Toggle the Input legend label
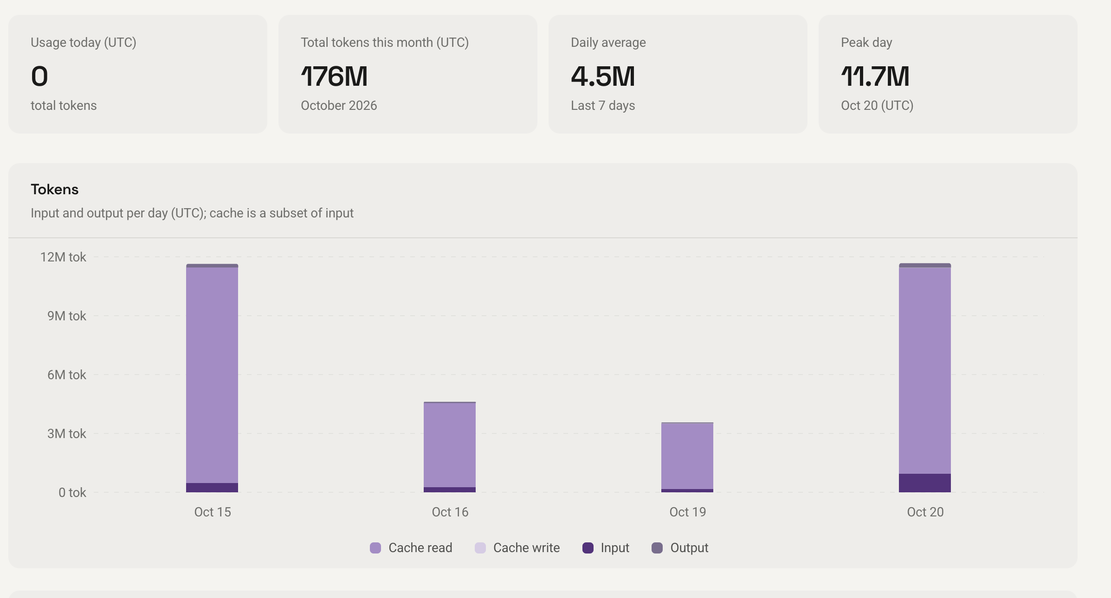Image resolution: width=1111 pixels, height=598 pixels. 615,548
